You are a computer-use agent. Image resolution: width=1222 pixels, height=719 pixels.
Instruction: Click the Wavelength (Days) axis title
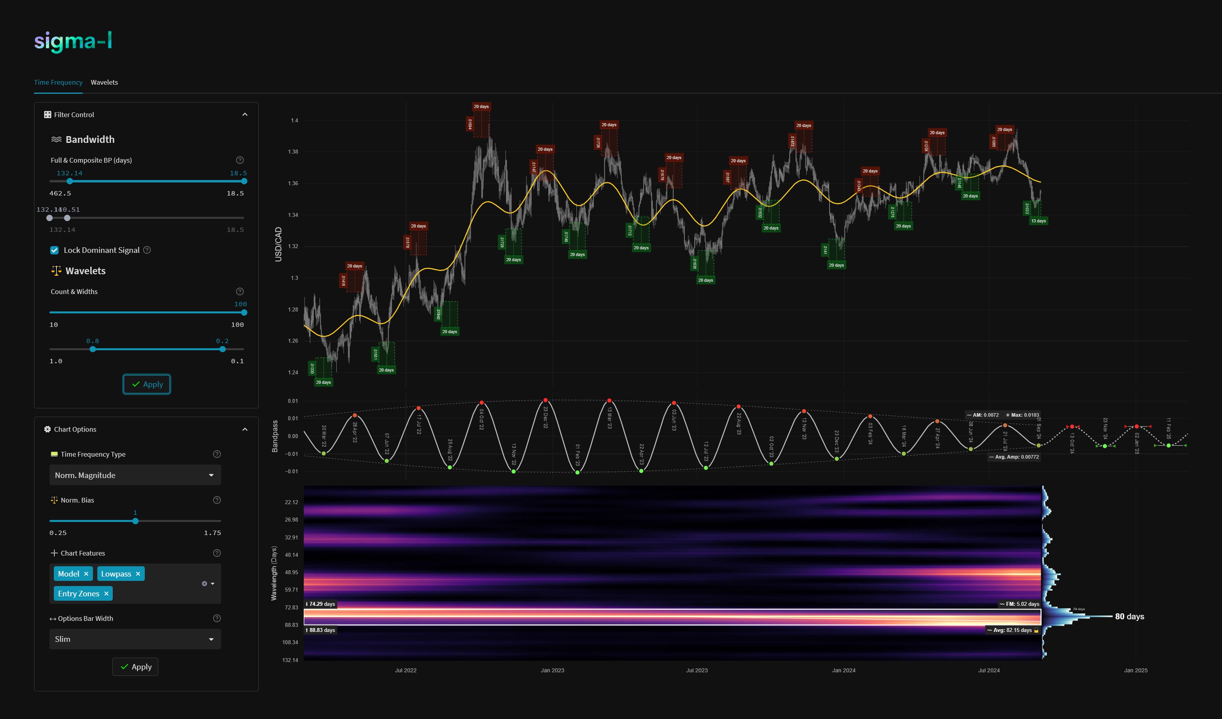pyautogui.click(x=274, y=573)
